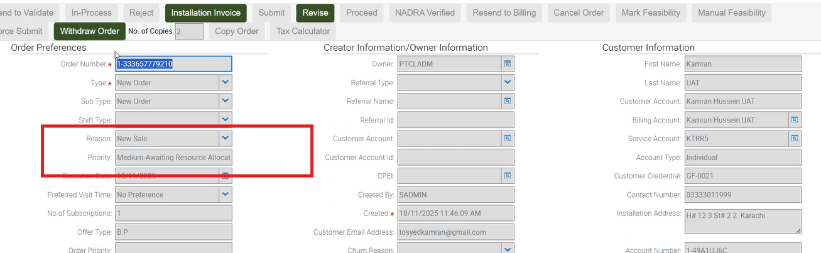The width and height of the screenshot is (821, 253).
Task: Click the Installation Address text area
Action: (741, 222)
